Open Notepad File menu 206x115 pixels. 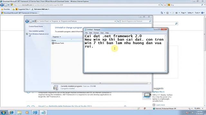click(x=86, y=33)
